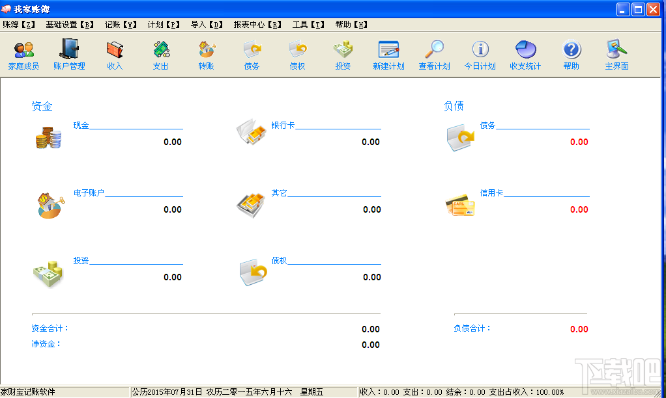The height and width of the screenshot is (398, 666).
Task: Open the 帮助【H】 menu
Action: tap(351, 25)
